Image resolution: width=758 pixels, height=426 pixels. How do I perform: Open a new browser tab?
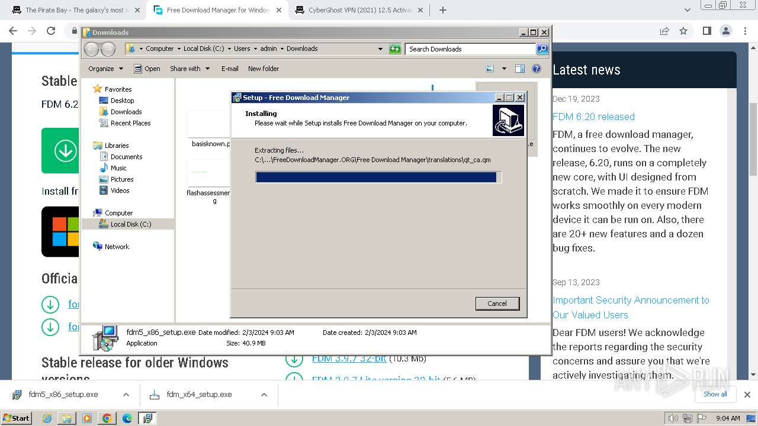pyautogui.click(x=442, y=10)
